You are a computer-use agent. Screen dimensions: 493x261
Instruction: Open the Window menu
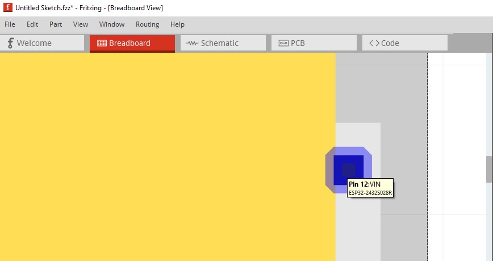point(112,24)
